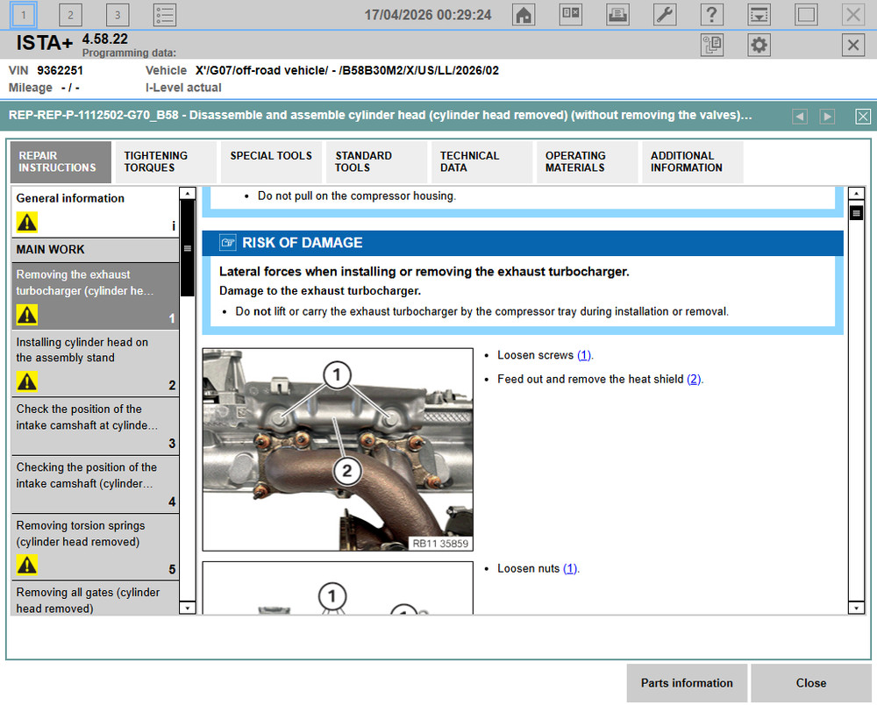Click the document copy icon beside gear
This screenshot has height=705, width=877.
[x=711, y=46]
